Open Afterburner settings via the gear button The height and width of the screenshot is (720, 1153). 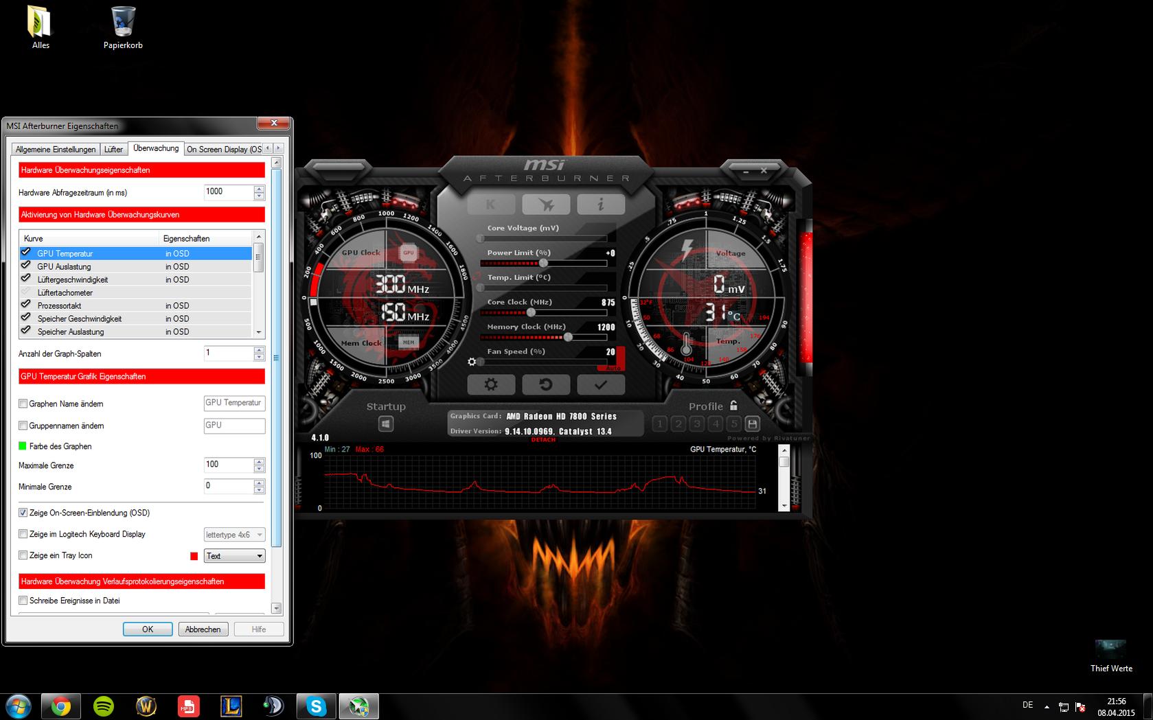(x=491, y=384)
